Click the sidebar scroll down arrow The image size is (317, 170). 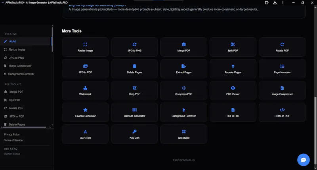[52, 125]
